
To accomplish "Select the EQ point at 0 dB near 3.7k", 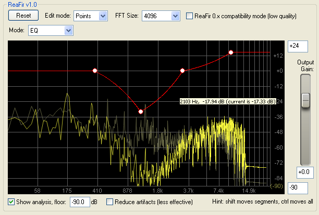I will 182,71.
